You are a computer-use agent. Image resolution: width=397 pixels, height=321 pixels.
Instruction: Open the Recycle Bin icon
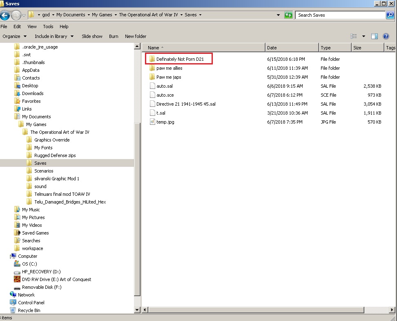coord(13,310)
